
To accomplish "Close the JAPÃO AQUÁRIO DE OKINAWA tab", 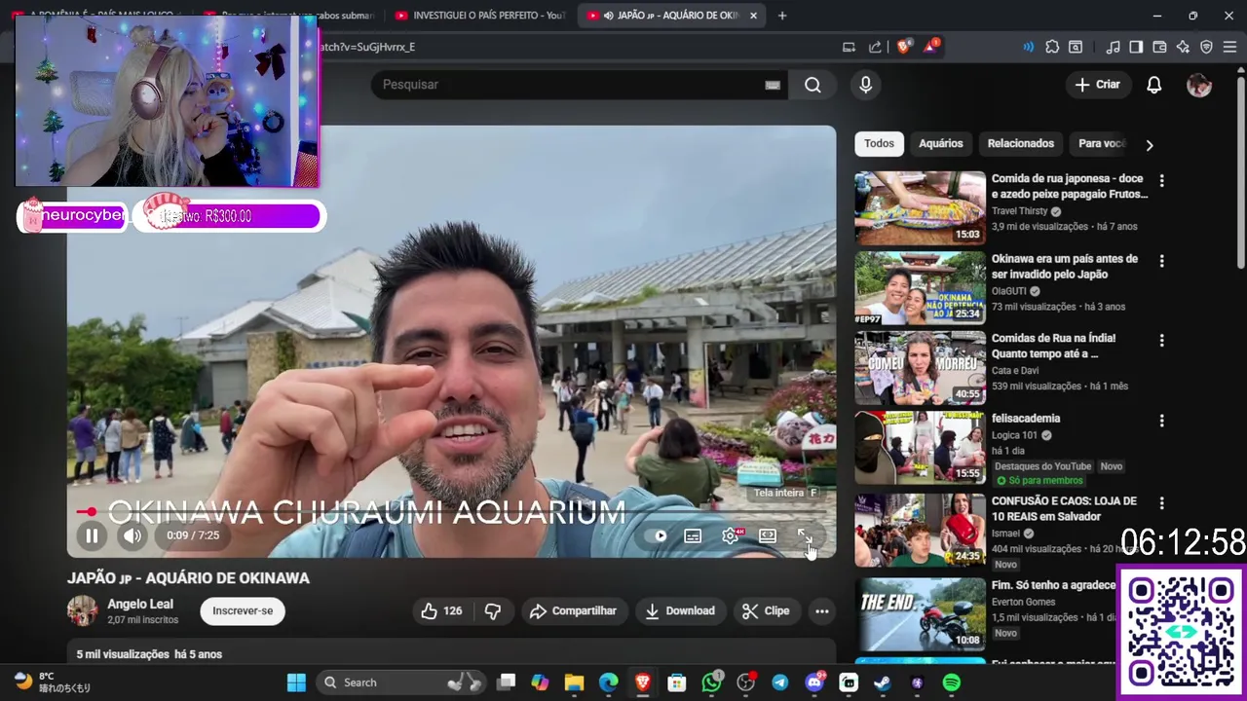I will coord(753,16).
